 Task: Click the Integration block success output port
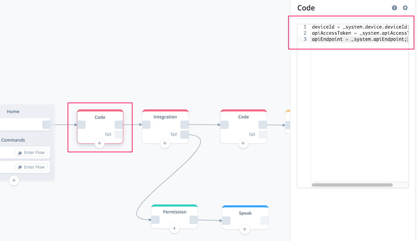(x=184, y=125)
